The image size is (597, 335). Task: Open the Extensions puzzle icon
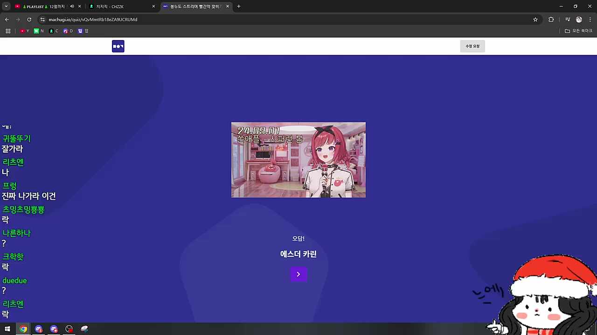551,20
